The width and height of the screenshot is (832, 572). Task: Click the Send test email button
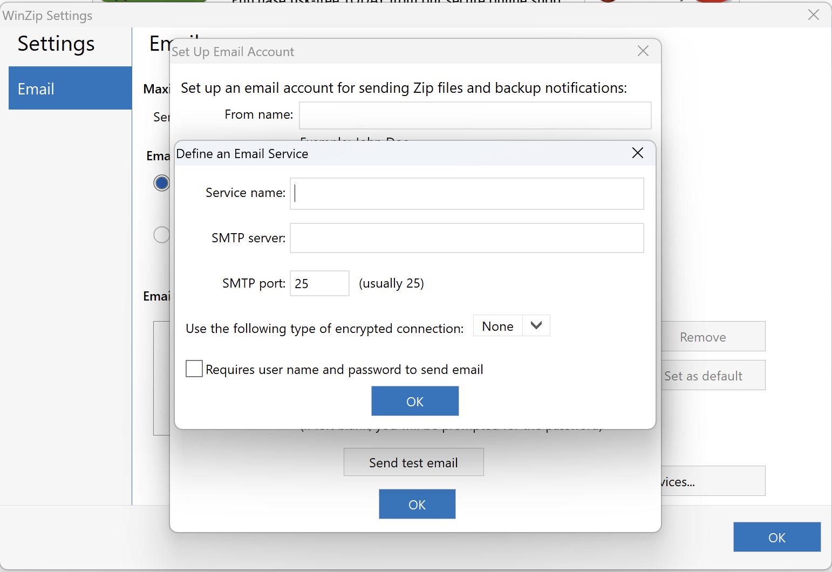pyautogui.click(x=413, y=462)
